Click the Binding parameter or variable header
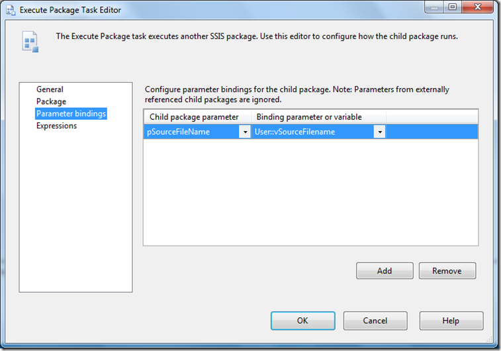The height and width of the screenshot is (351, 501). click(309, 117)
